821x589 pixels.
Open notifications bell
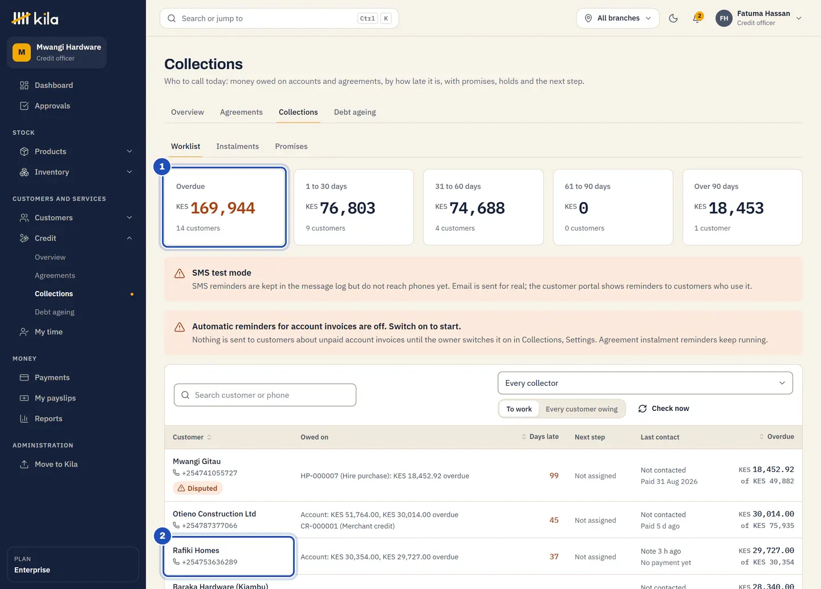(x=697, y=18)
